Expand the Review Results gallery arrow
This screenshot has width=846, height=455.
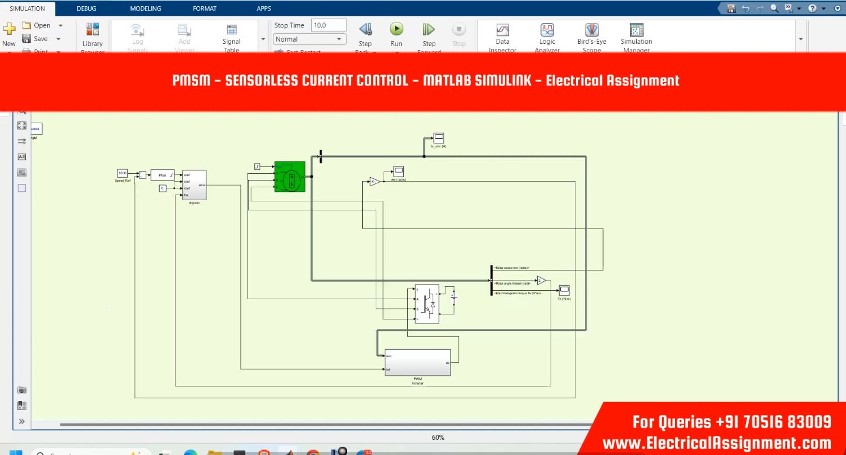pyautogui.click(x=800, y=39)
